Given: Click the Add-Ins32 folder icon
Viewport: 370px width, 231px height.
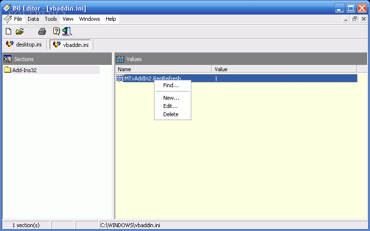Looking at the screenshot, I should pyautogui.click(x=8, y=70).
